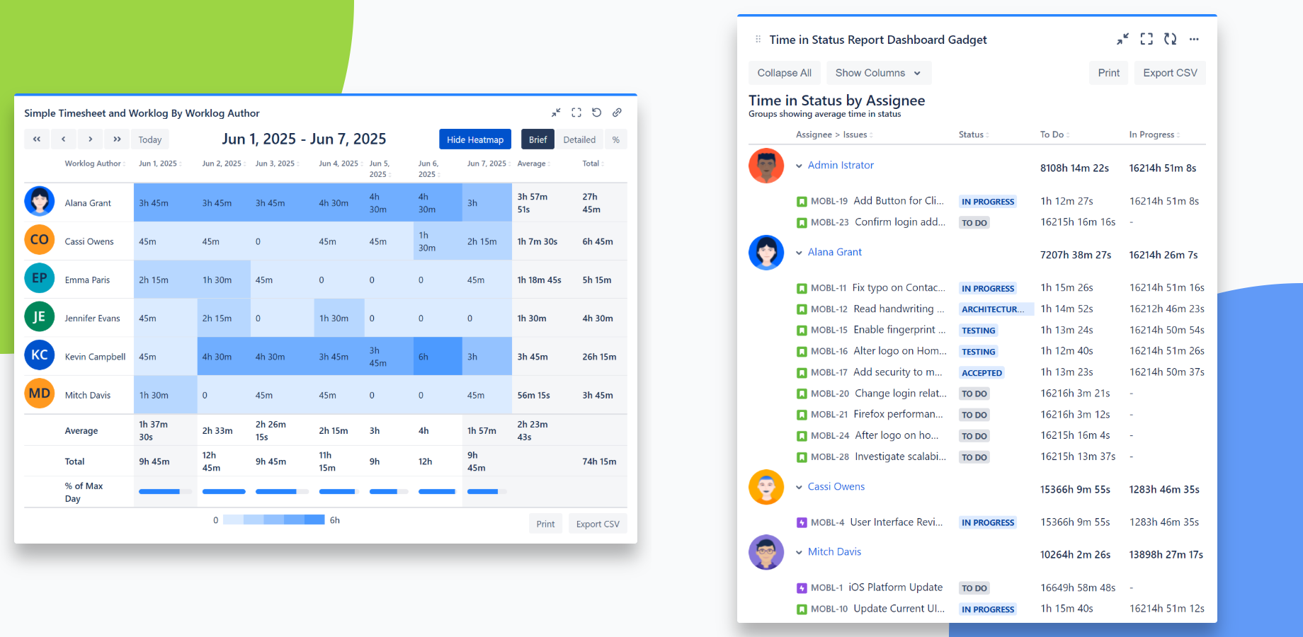
Task: Click Today button in timesheet
Action: [x=150, y=139]
